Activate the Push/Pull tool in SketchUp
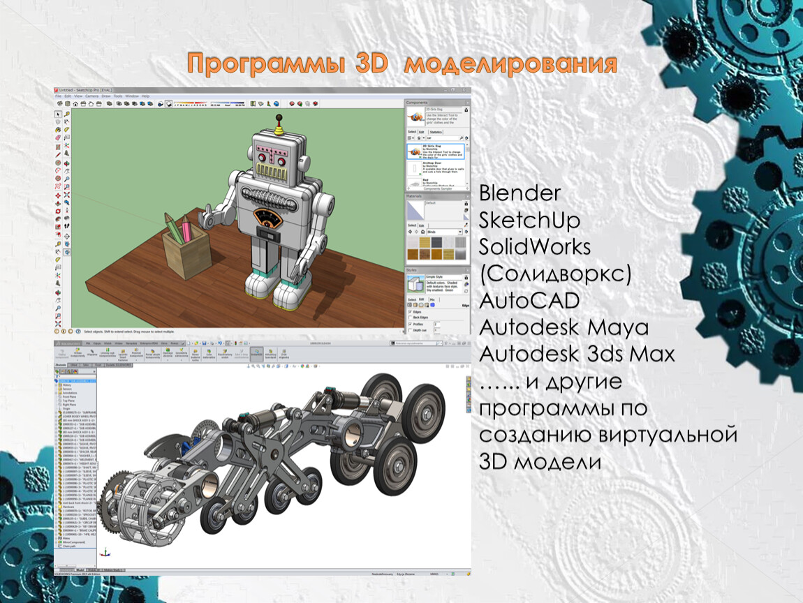The image size is (803, 603). [x=59, y=203]
